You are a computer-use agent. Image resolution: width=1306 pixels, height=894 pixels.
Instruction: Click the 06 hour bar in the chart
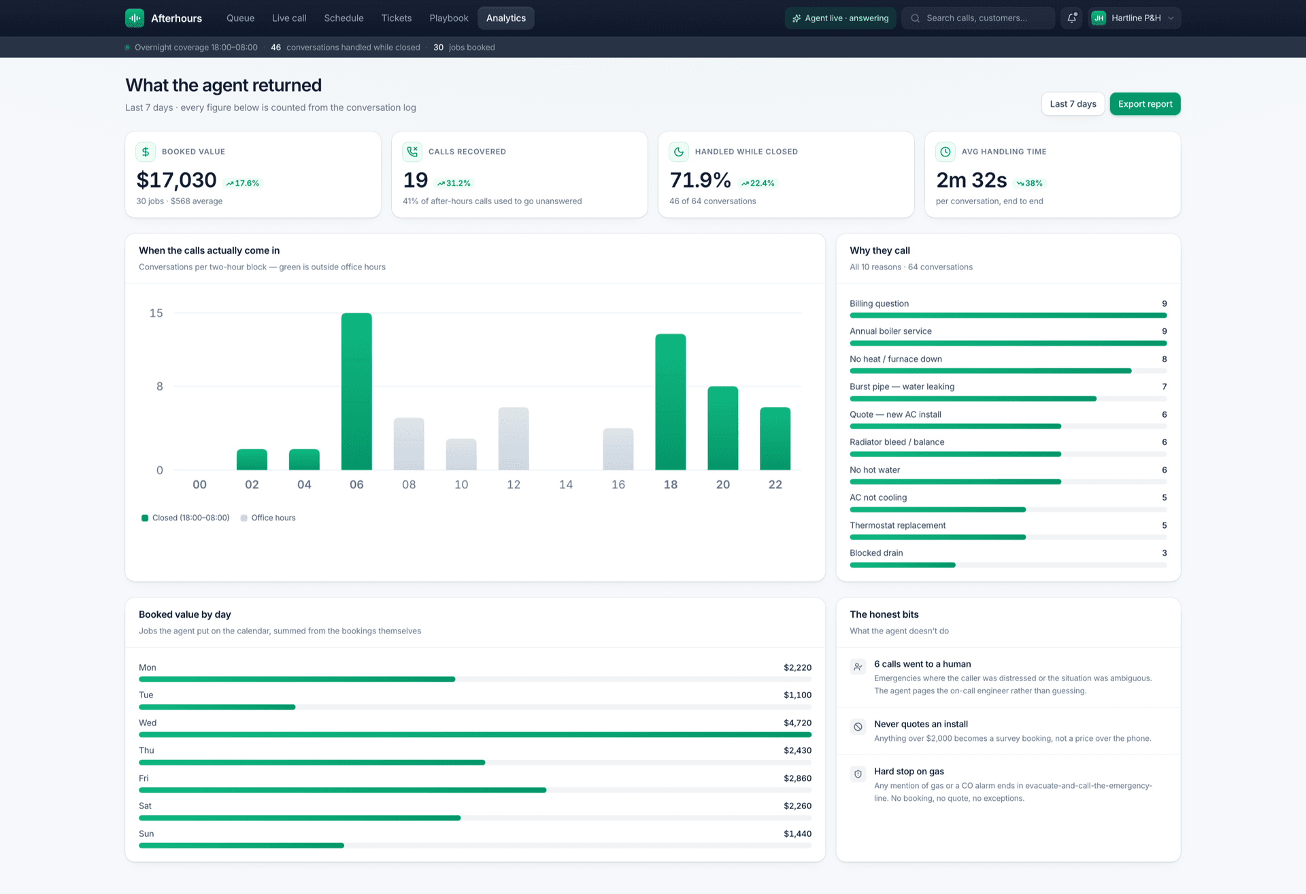tap(356, 391)
